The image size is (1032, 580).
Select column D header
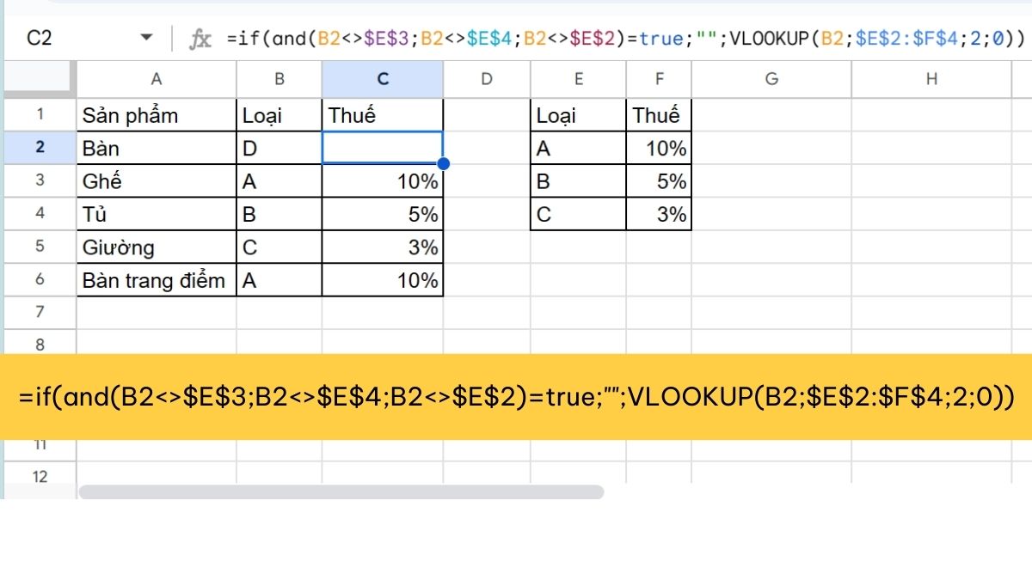pyautogui.click(x=487, y=79)
